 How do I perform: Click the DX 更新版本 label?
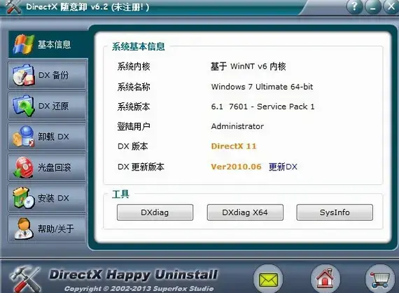click(141, 167)
